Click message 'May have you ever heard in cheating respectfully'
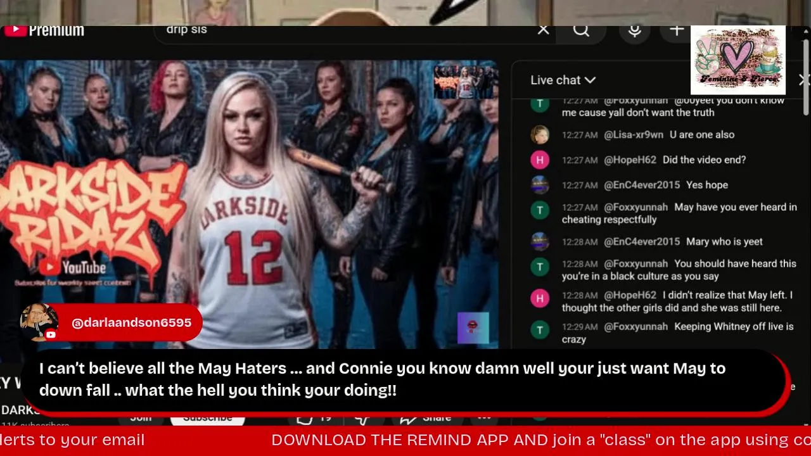The width and height of the screenshot is (811, 456). pos(679,213)
